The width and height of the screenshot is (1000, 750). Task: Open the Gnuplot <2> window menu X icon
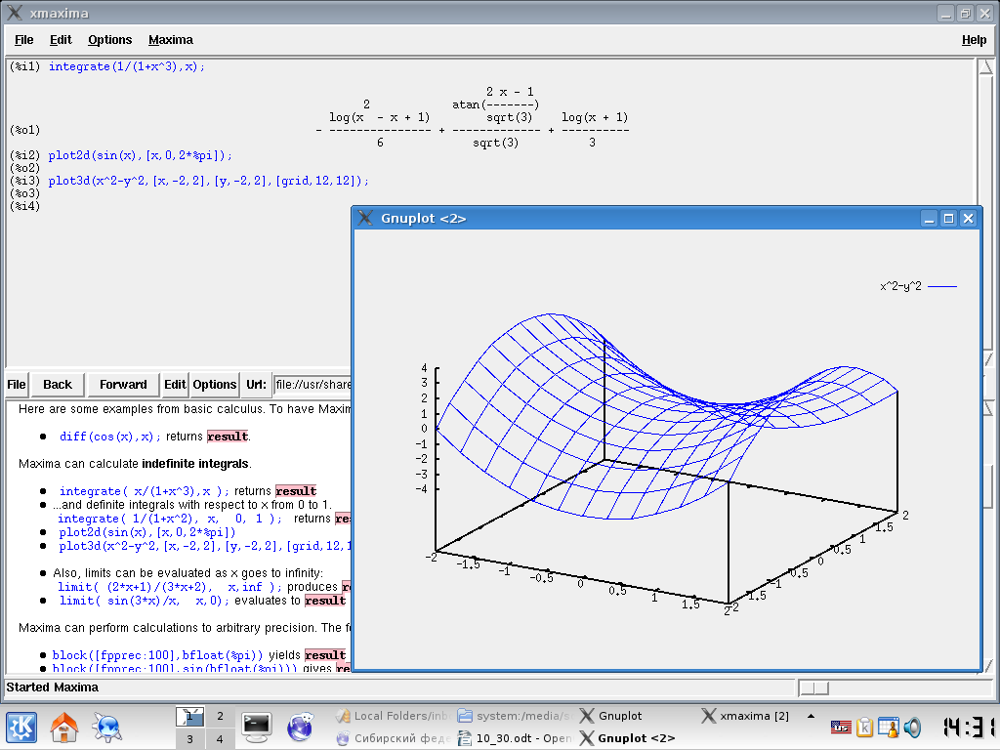tap(365, 218)
